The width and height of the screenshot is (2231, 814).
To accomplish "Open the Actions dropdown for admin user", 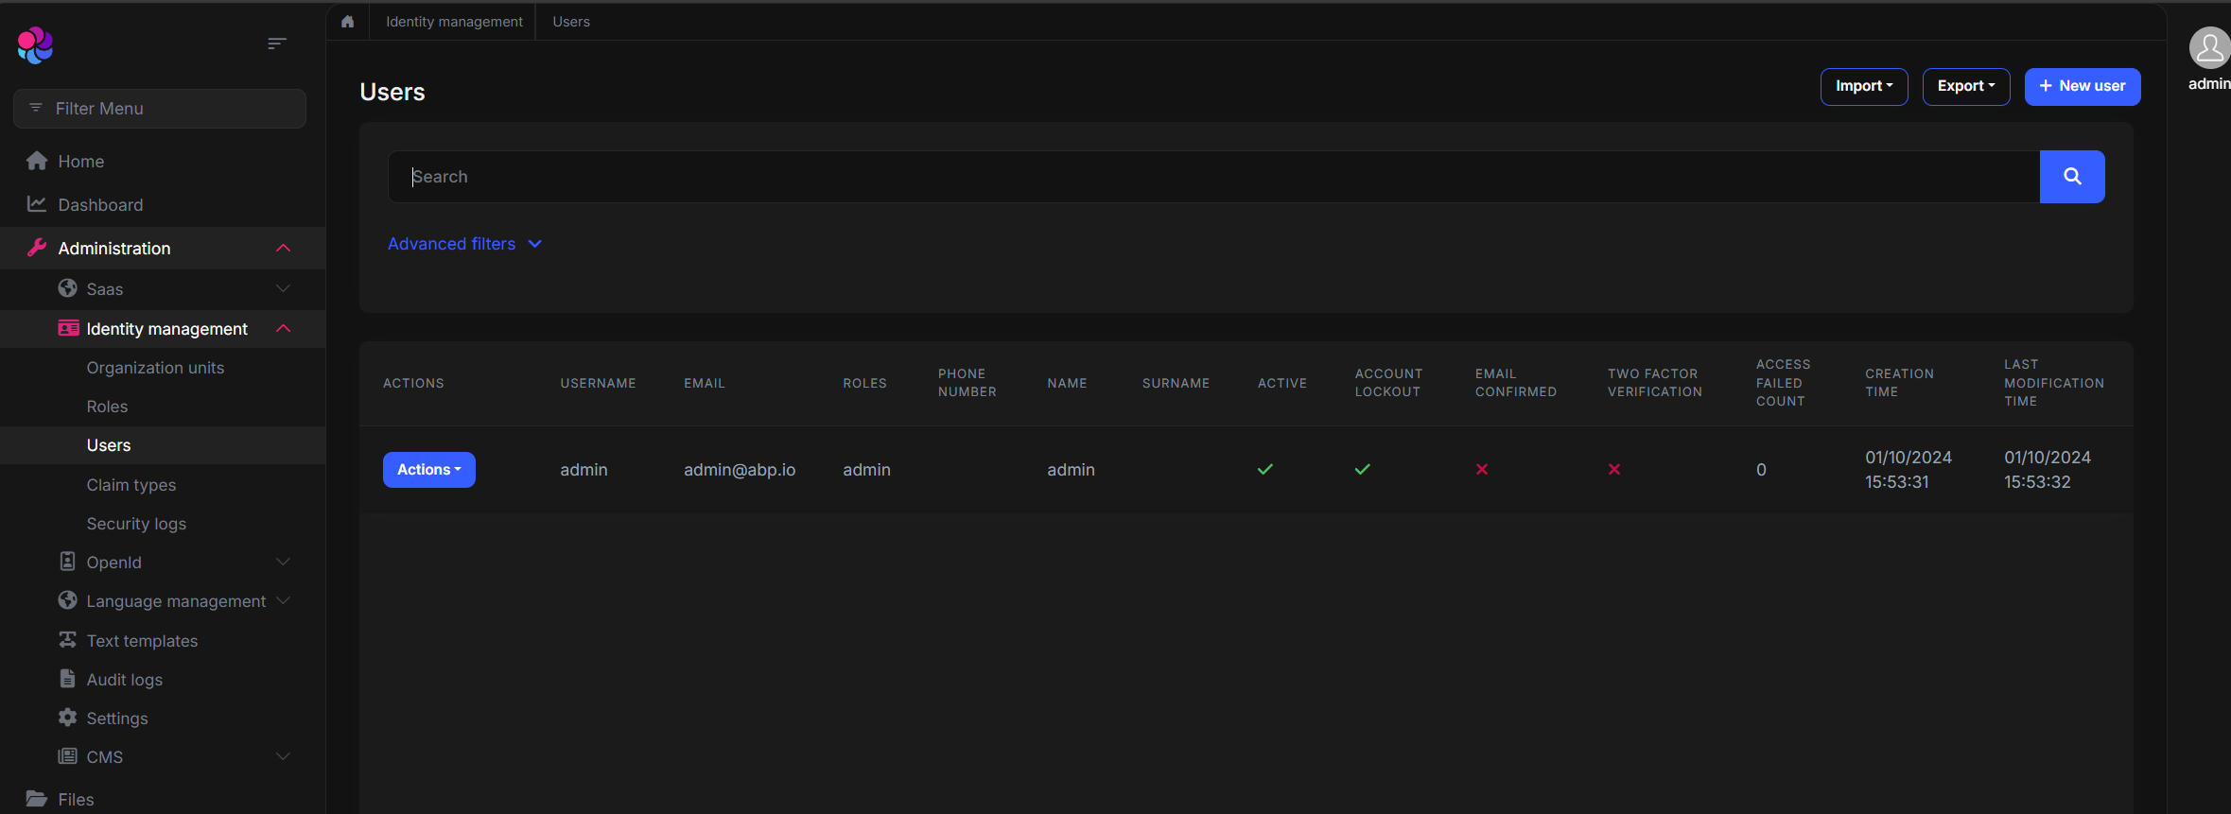I will 428,470.
